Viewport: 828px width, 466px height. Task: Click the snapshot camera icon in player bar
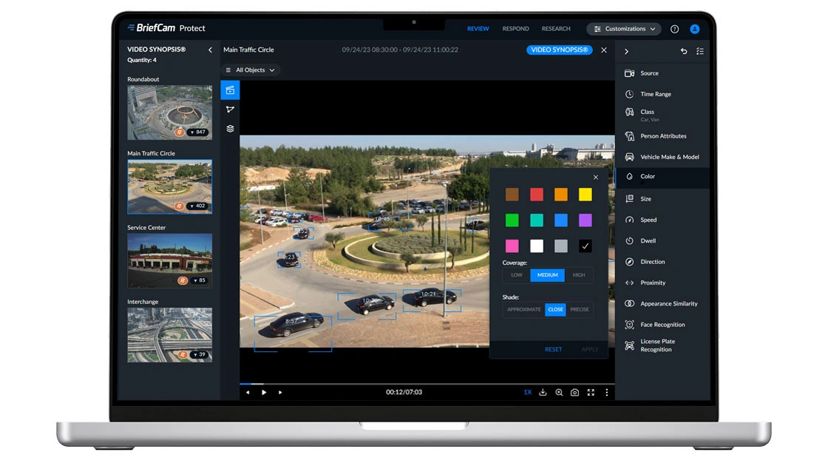click(574, 392)
